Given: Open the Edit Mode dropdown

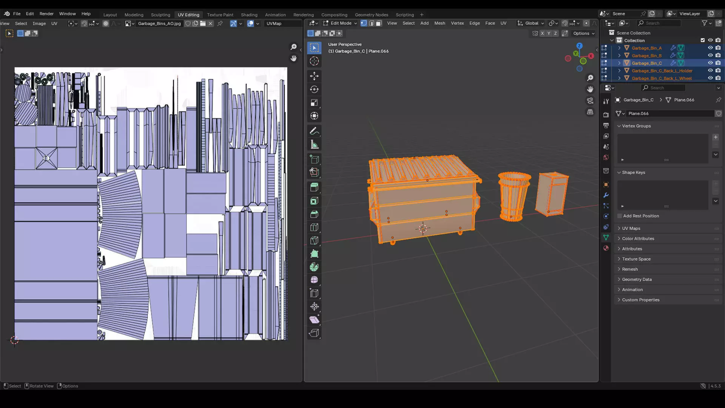Looking at the screenshot, I should 340,23.
